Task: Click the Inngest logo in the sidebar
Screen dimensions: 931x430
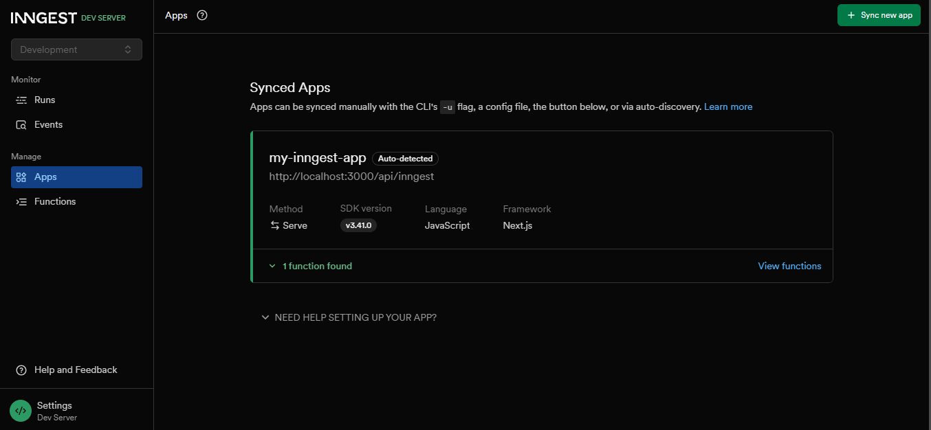Action: pos(44,18)
